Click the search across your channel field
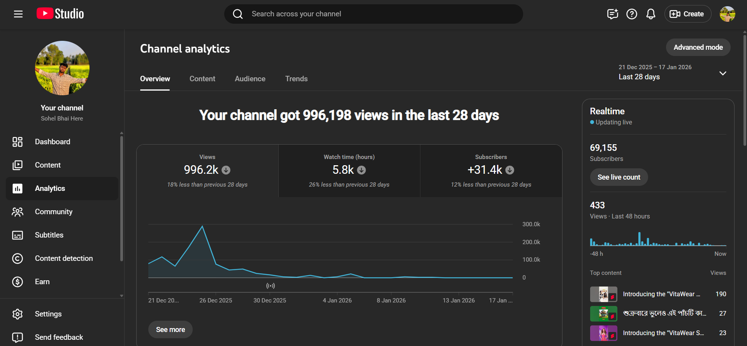 [x=374, y=14]
